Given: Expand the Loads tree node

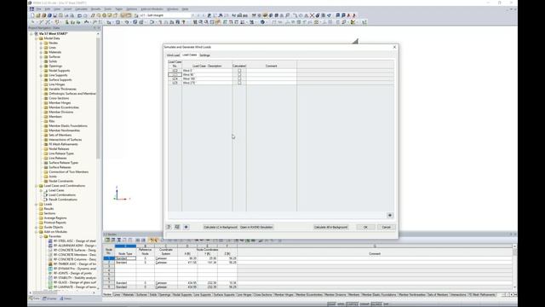Looking at the screenshot, I should click(37, 205).
